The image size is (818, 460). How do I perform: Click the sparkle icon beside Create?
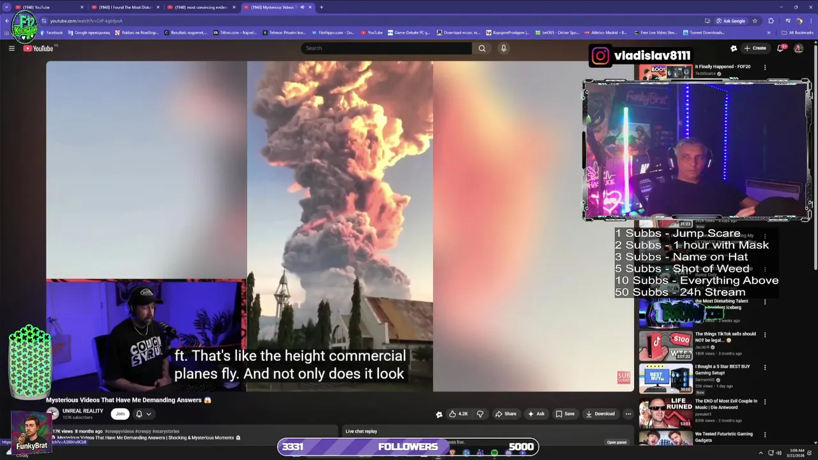pyautogui.click(x=734, y=48)
